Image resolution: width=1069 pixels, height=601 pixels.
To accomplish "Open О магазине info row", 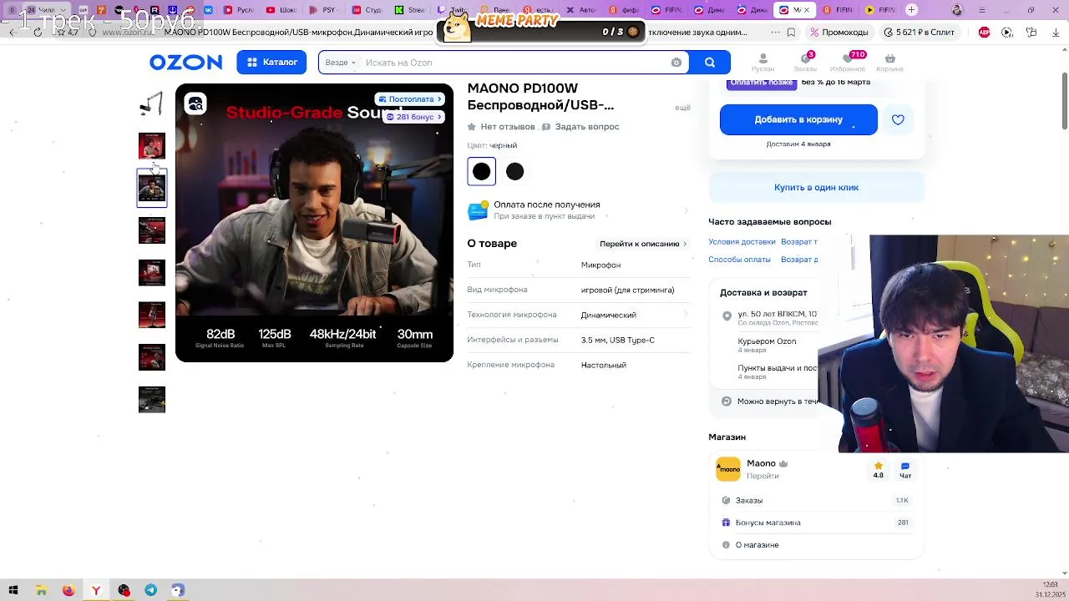I will [x=816, y=545].
